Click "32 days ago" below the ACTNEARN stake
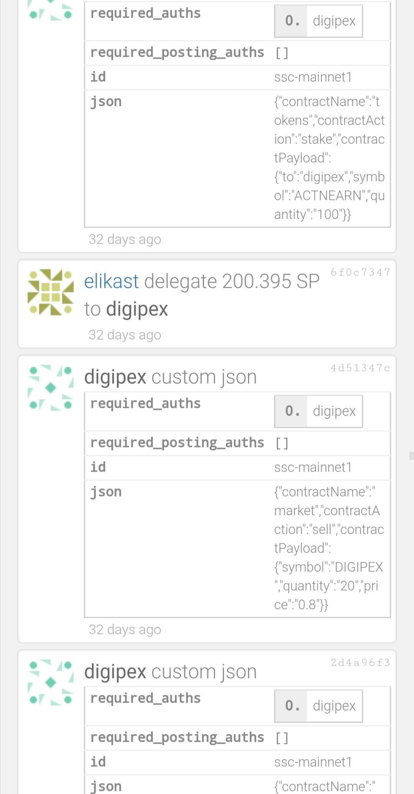 click(125, 239)
